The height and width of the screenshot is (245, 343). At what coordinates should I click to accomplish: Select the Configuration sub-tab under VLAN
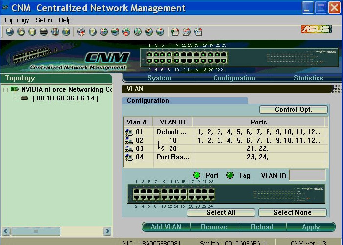coord(185,100)
